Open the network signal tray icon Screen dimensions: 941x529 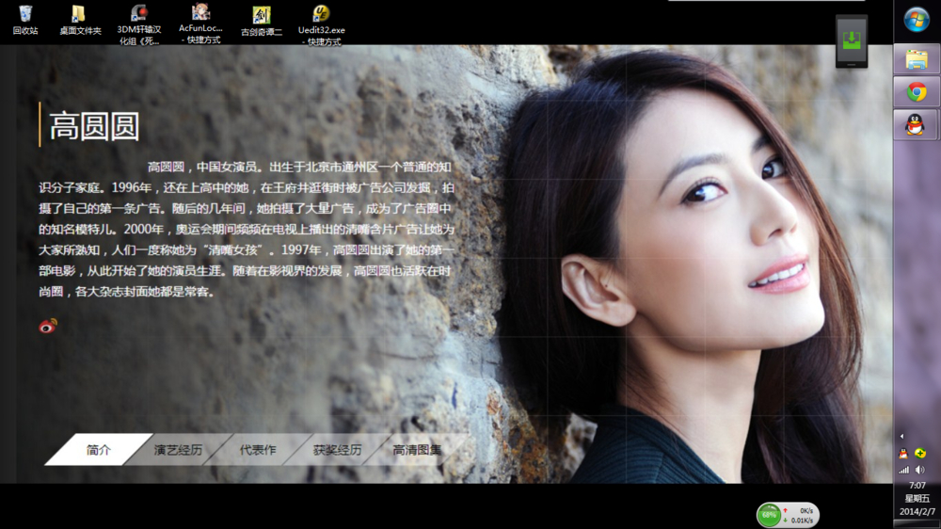click(x=903, y=470)
